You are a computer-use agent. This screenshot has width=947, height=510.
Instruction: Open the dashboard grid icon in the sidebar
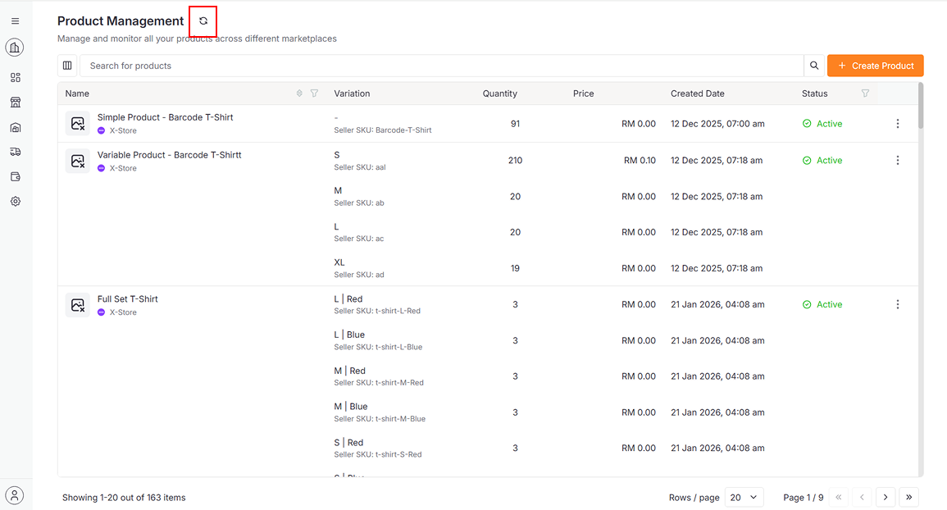click(x=15, y=78)
